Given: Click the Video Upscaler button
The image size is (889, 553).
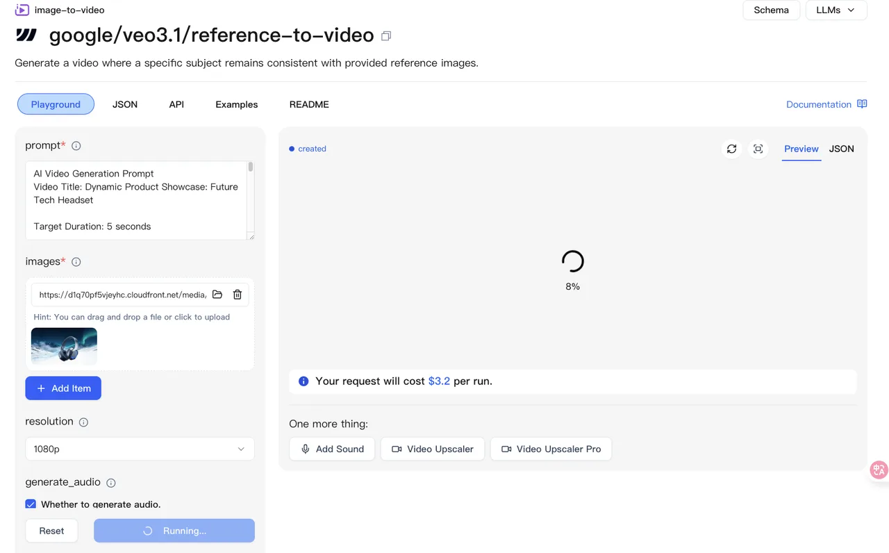Looking at the screenshot, I should click(x=433, y=449).
